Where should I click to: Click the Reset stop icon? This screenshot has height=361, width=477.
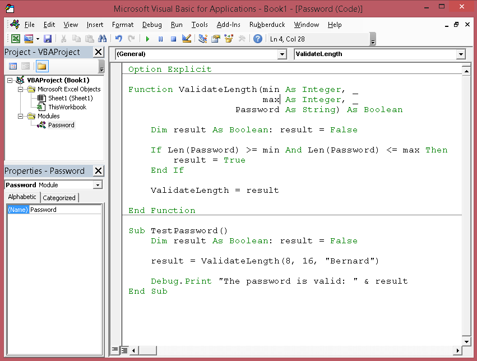[173, 39]
